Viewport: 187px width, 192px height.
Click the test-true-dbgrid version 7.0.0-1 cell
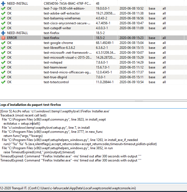click(x=101, y=77)
